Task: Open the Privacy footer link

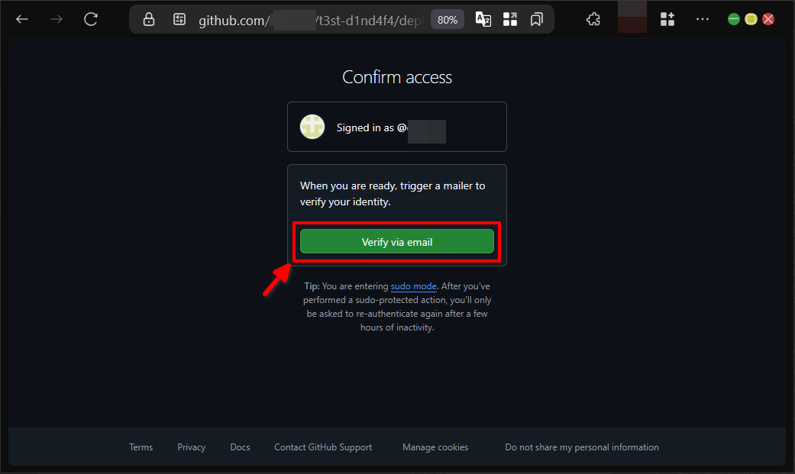Action: click(x=191, y=447)
